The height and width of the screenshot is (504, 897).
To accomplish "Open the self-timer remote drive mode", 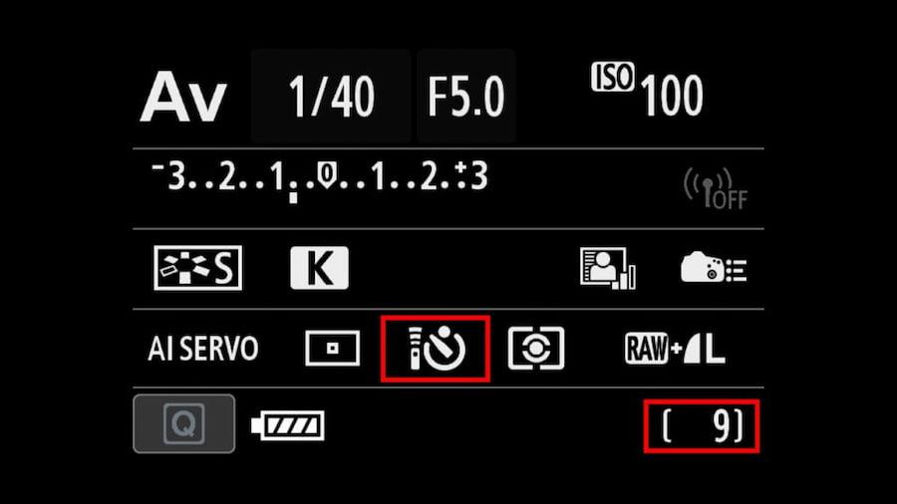I will click(436, 349).
